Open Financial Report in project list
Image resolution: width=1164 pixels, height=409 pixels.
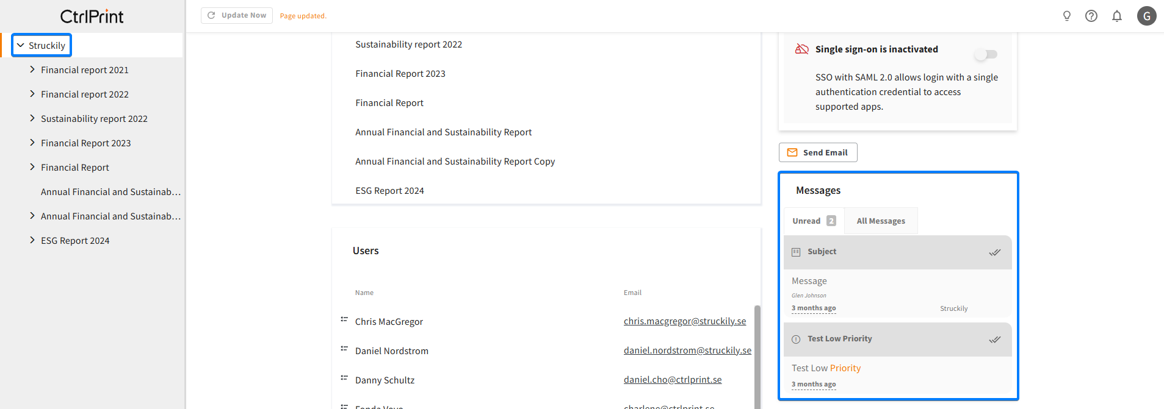coord(389,103)
